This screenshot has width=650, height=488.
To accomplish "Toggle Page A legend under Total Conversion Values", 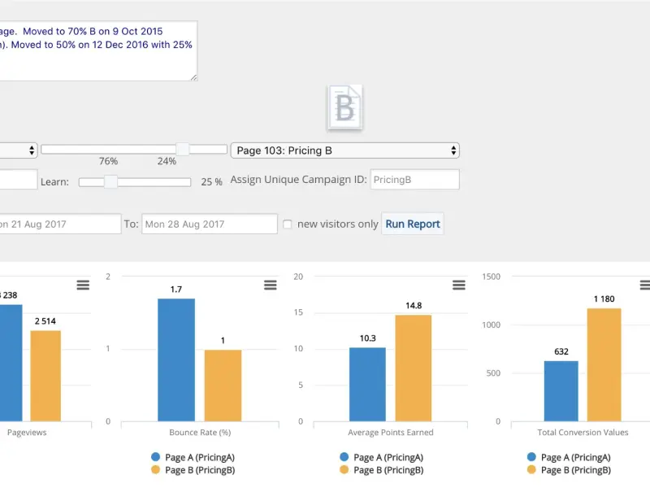I will [569, 457].
